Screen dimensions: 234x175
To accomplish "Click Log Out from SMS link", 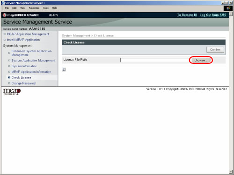I will (x=213, y=15).
